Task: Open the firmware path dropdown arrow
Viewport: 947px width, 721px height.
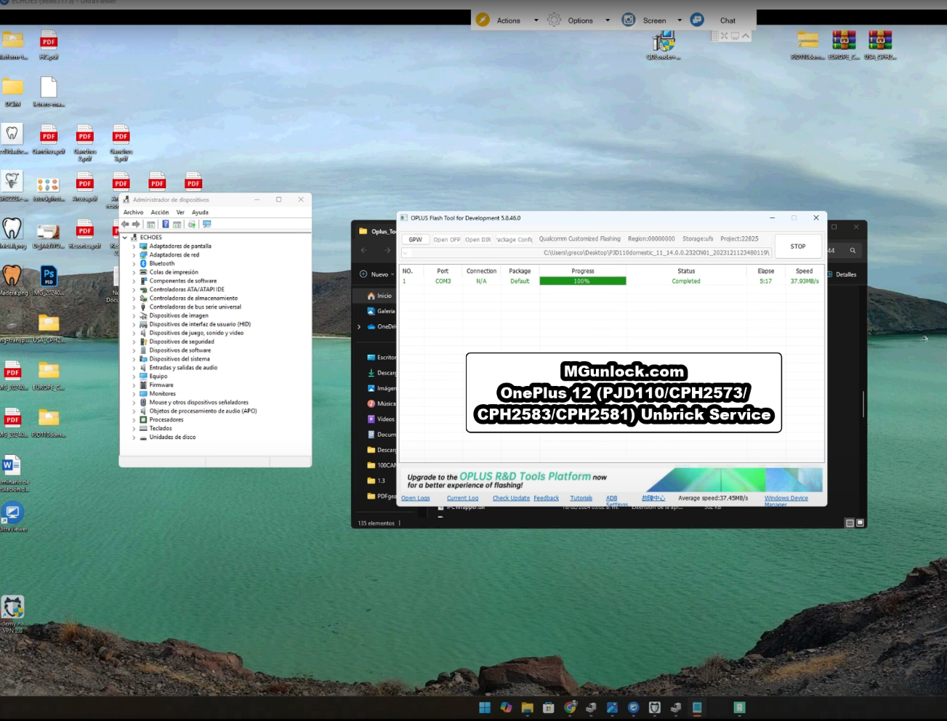Action: click(406, 253)
